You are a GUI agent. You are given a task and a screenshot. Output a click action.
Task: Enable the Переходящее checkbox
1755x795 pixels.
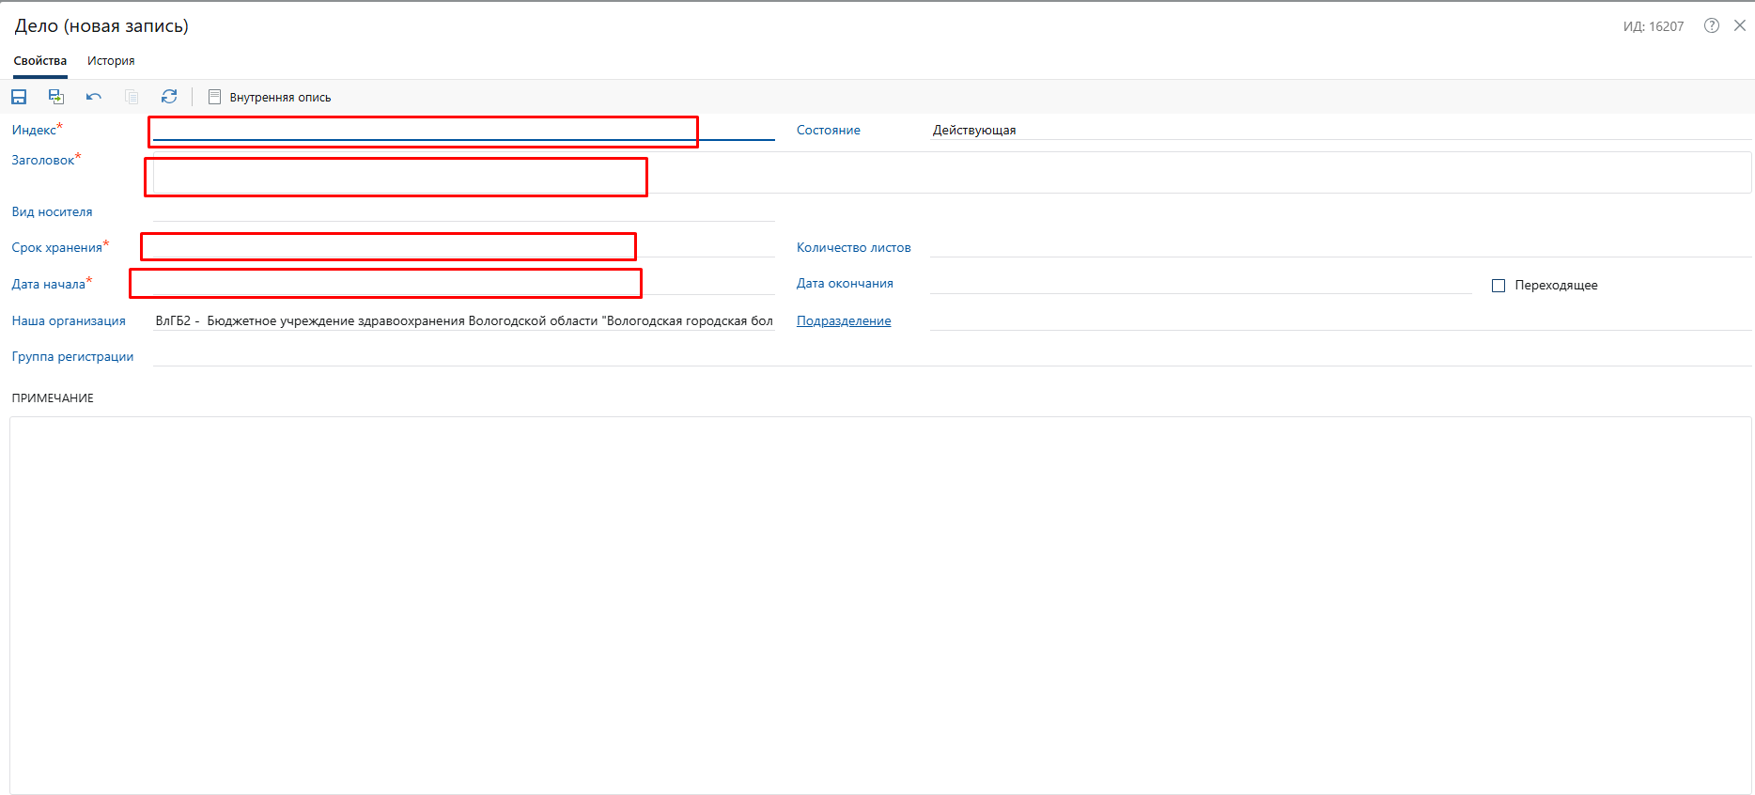1499,286
